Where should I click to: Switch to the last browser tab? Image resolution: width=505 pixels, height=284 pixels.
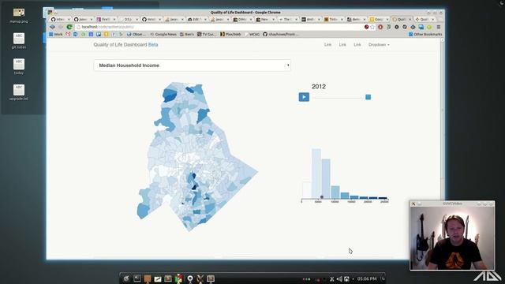click(425, 19)
